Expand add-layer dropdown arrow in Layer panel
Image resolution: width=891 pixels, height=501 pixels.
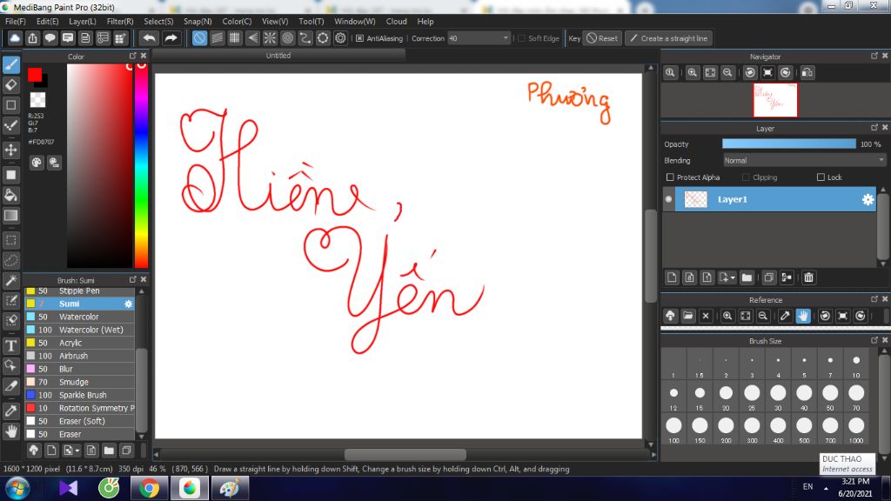[x=733, y=277]
